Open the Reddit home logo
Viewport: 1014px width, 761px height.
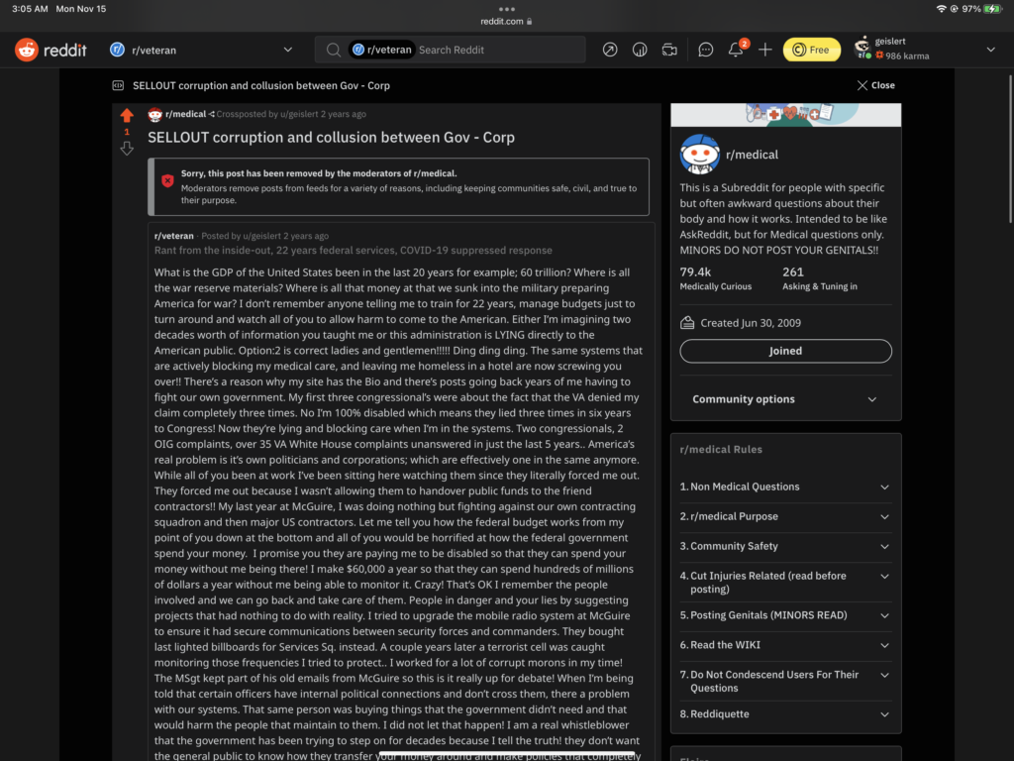click(x=51, y=50)
